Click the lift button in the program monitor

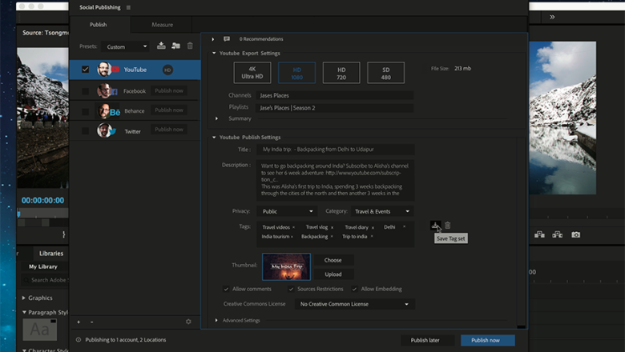[x=540, y=234]
